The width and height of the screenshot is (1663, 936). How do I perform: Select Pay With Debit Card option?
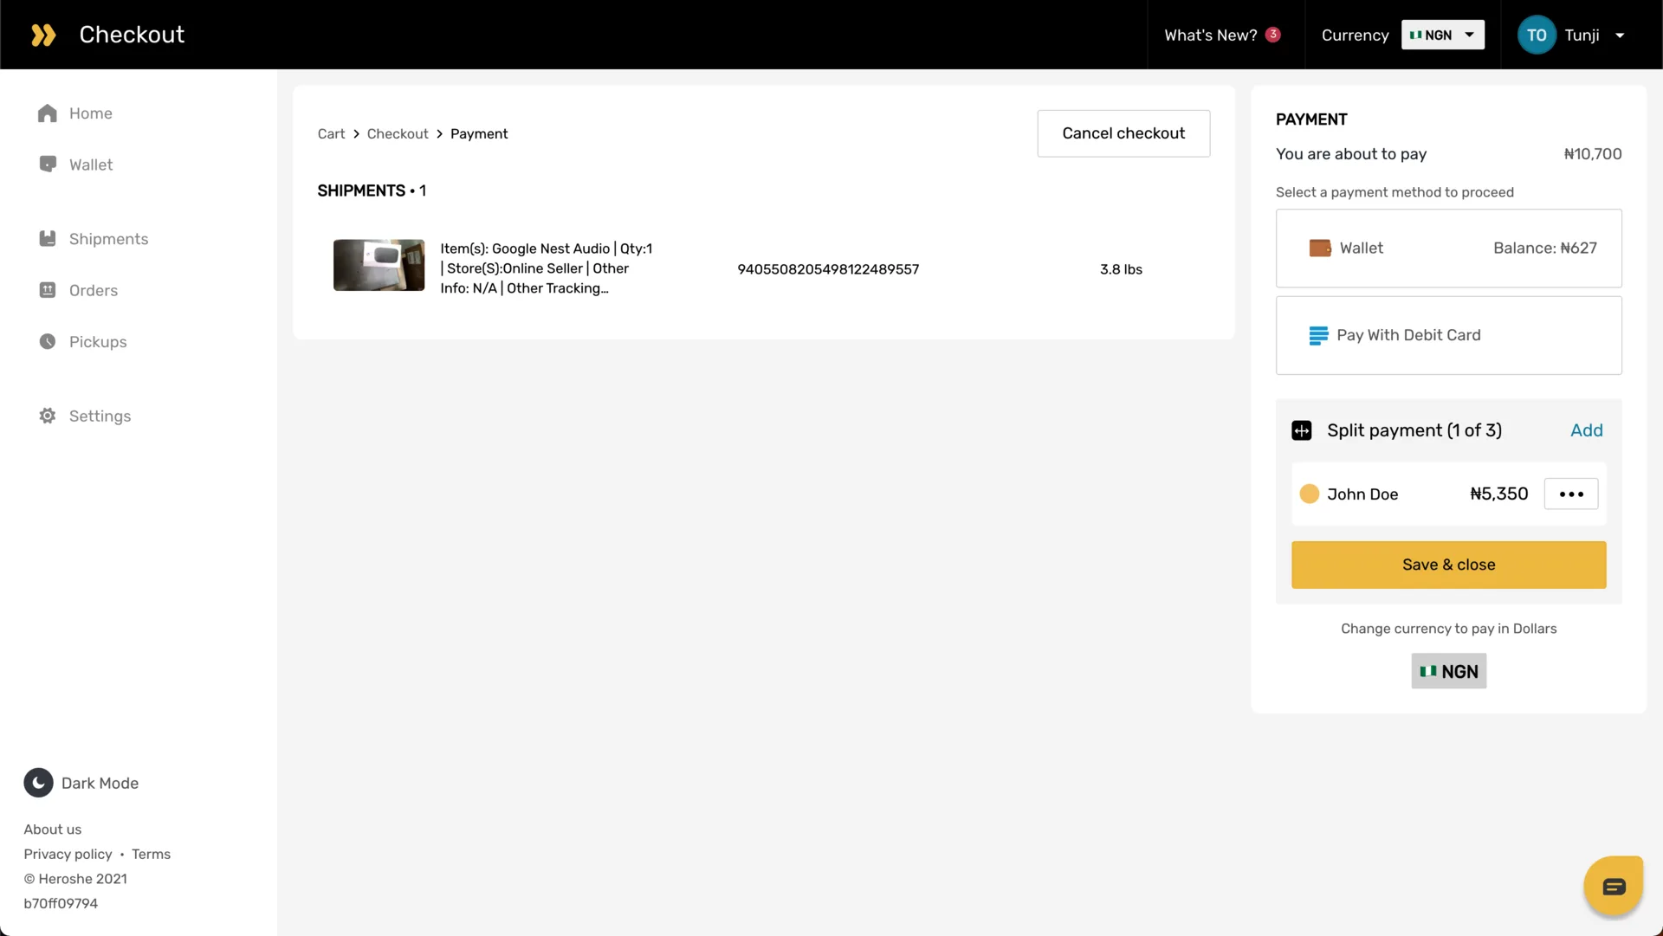(x=1448, y=336)
